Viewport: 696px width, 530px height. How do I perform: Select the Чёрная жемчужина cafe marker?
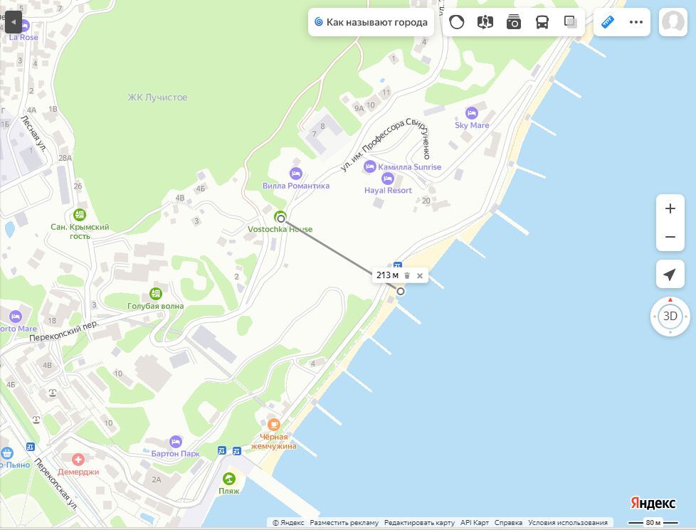coord(274,424)
